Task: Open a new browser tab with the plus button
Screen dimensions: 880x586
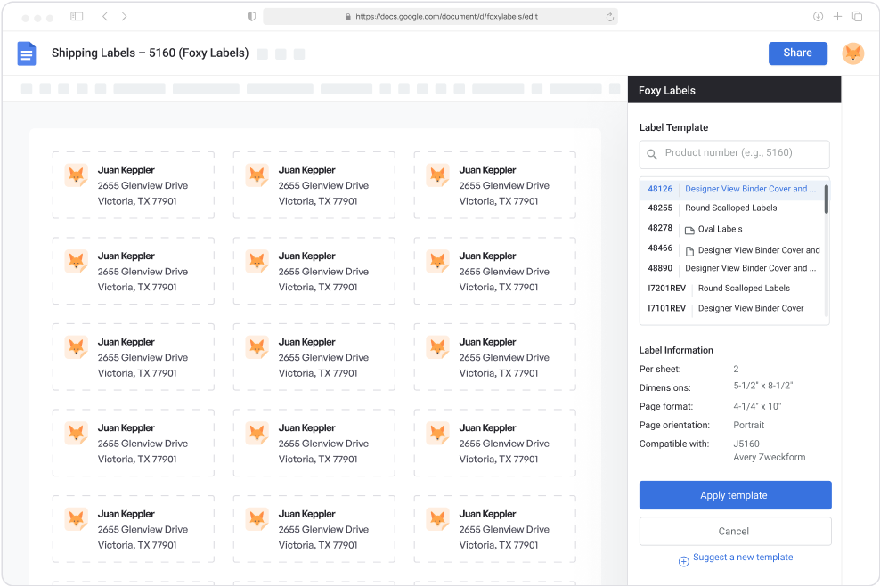Action: 837,15
